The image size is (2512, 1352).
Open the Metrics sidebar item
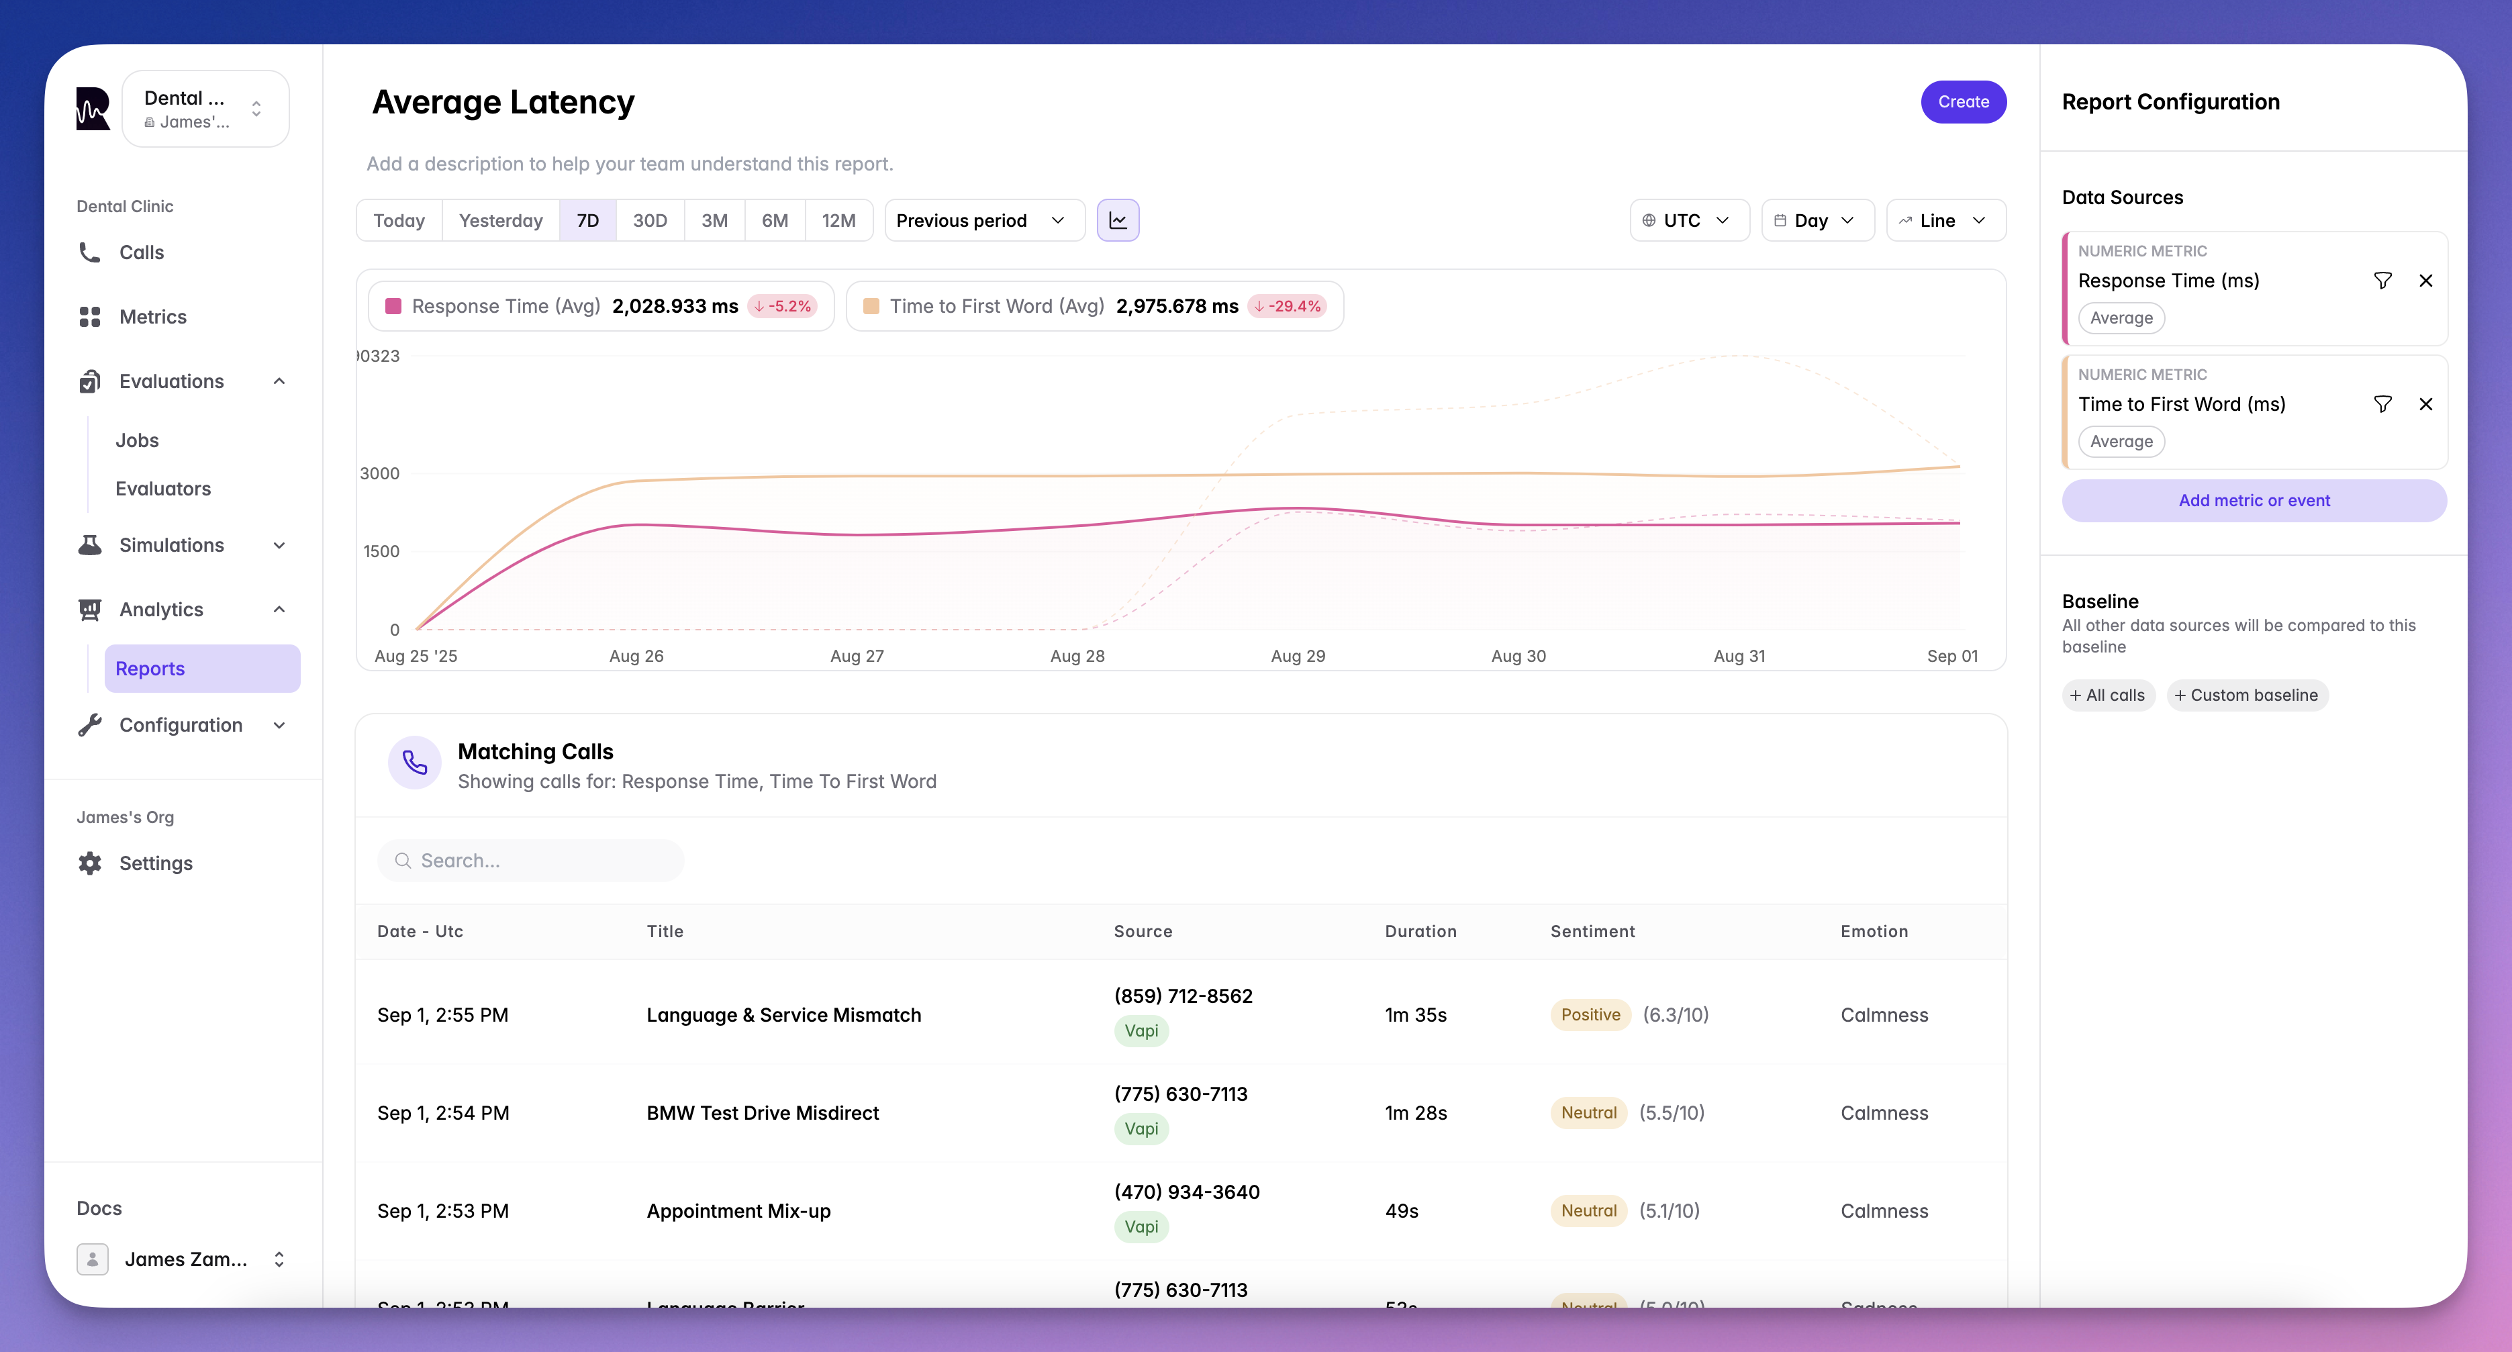[152, 317]
